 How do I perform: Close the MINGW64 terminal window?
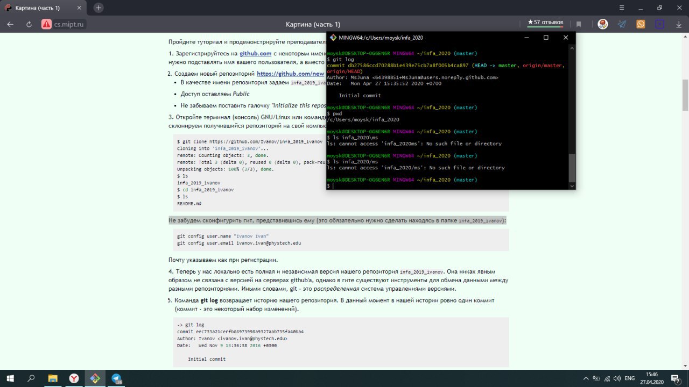pos(566,38)
